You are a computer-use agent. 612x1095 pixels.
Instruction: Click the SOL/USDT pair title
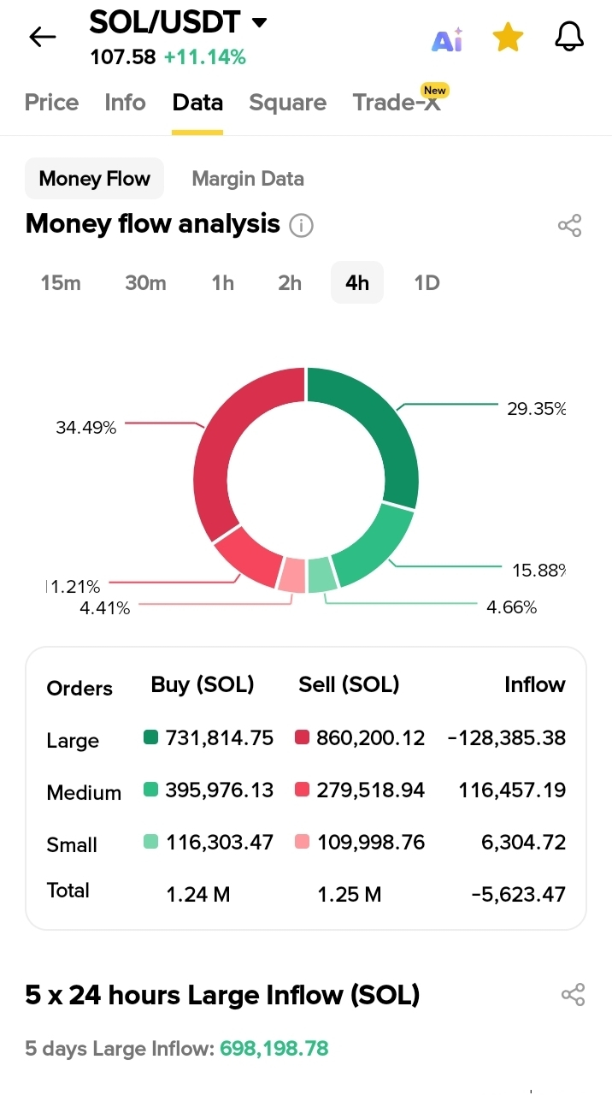pyautogui.click(x=165, y=22)
